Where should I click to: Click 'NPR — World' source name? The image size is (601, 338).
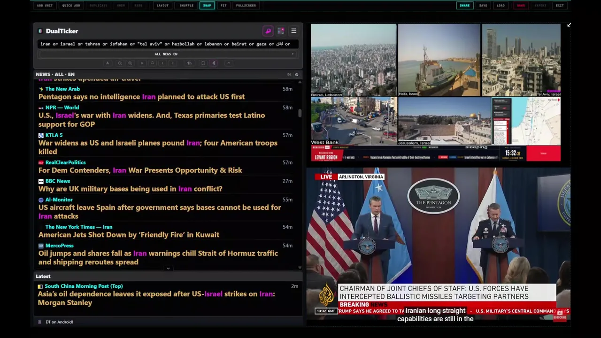(62, 108)
